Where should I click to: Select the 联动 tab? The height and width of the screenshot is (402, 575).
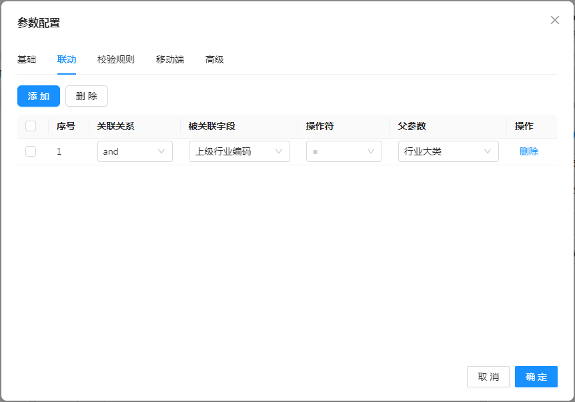tap(67, 59)
